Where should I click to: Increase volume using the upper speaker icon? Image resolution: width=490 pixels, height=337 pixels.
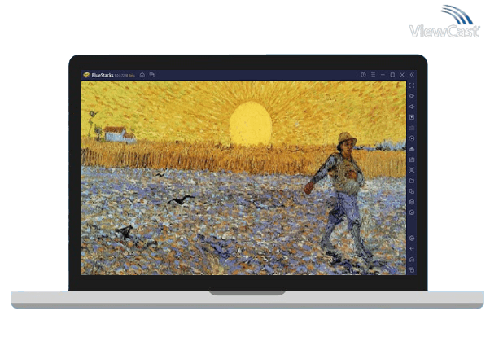pyautogui.click(x=412, y=96)
